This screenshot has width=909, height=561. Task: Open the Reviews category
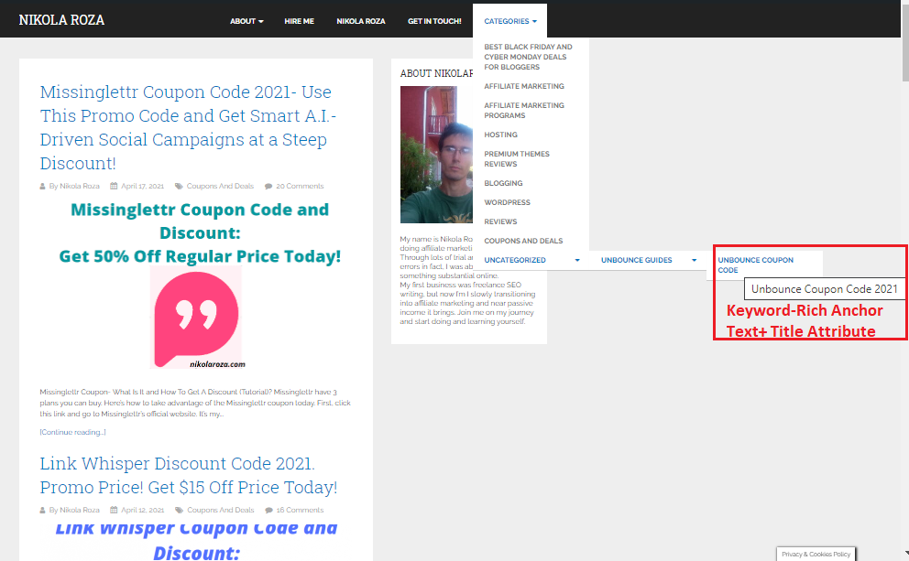click(x=500, y=221)
